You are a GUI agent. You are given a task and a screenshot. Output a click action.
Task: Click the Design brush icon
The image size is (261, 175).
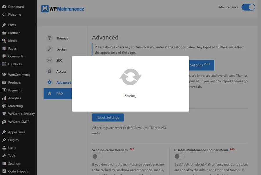[x=49, y=49]
